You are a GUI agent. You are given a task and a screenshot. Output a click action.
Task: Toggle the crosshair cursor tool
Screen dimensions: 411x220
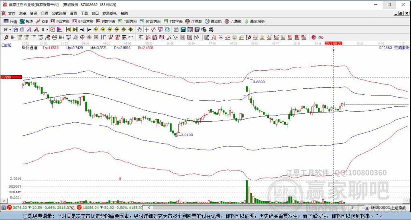coord(146,30)
